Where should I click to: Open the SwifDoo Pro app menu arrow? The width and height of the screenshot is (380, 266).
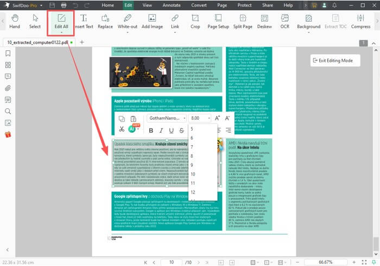(41, 5)
